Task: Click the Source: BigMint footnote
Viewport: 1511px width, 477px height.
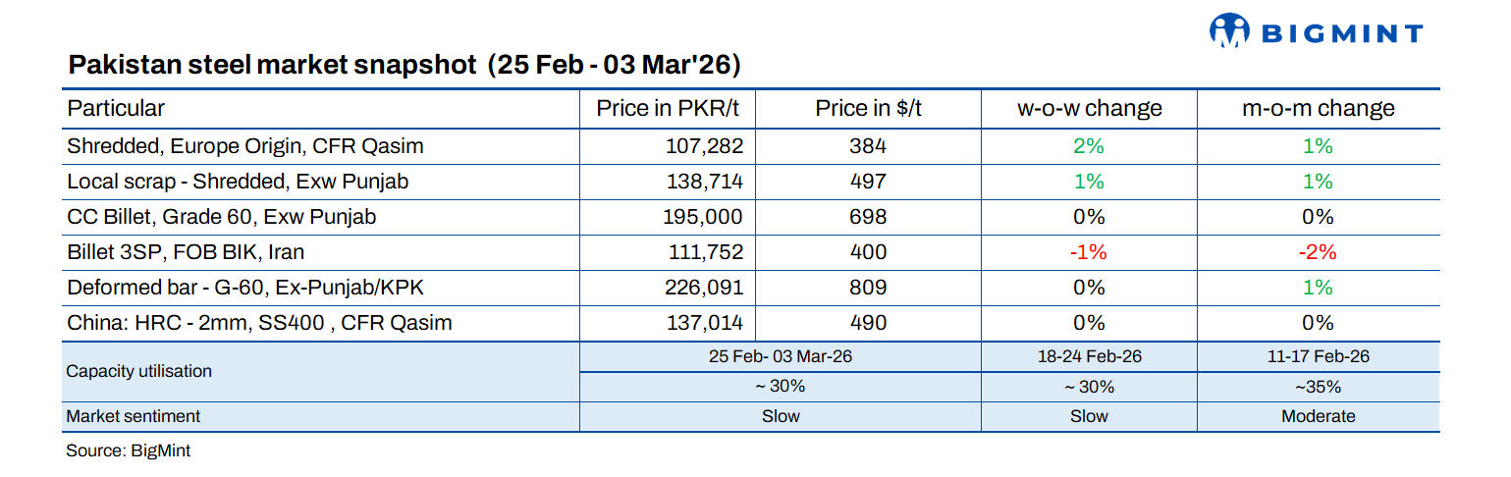Action: 128,451
